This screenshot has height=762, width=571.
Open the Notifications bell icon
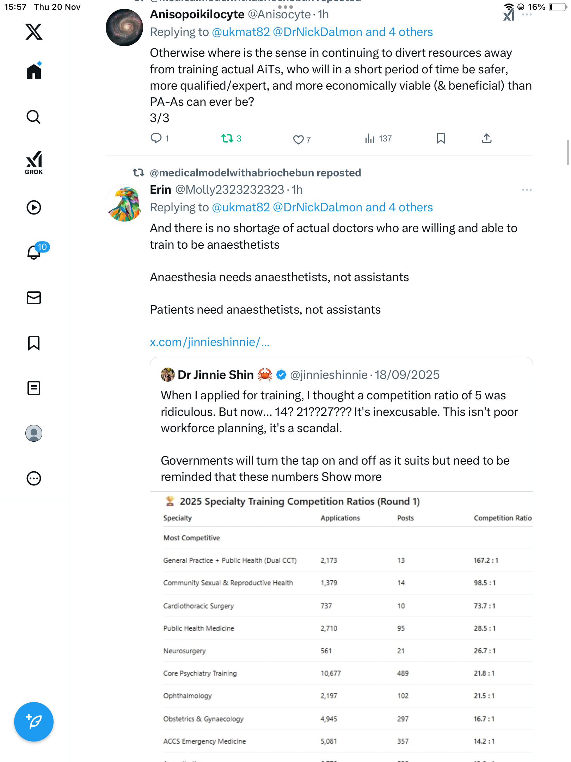(34, 252)
